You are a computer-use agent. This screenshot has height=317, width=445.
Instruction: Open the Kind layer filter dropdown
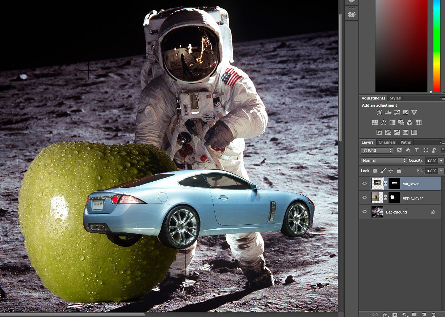coord(377,150)
